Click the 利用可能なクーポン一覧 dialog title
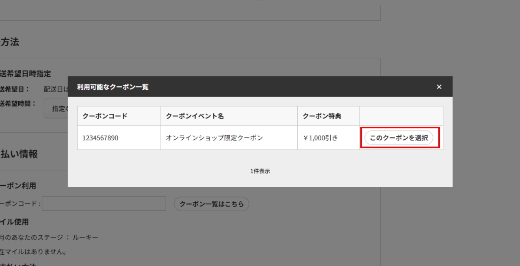520x266 pixels. pos(113,87)
